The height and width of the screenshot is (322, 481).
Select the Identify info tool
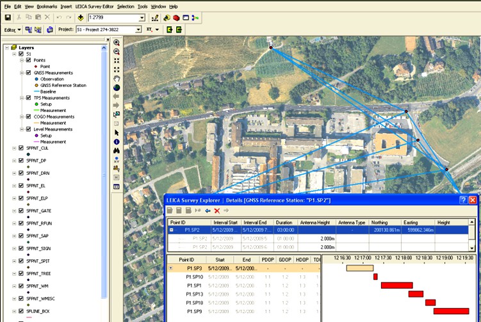(117, 141)
